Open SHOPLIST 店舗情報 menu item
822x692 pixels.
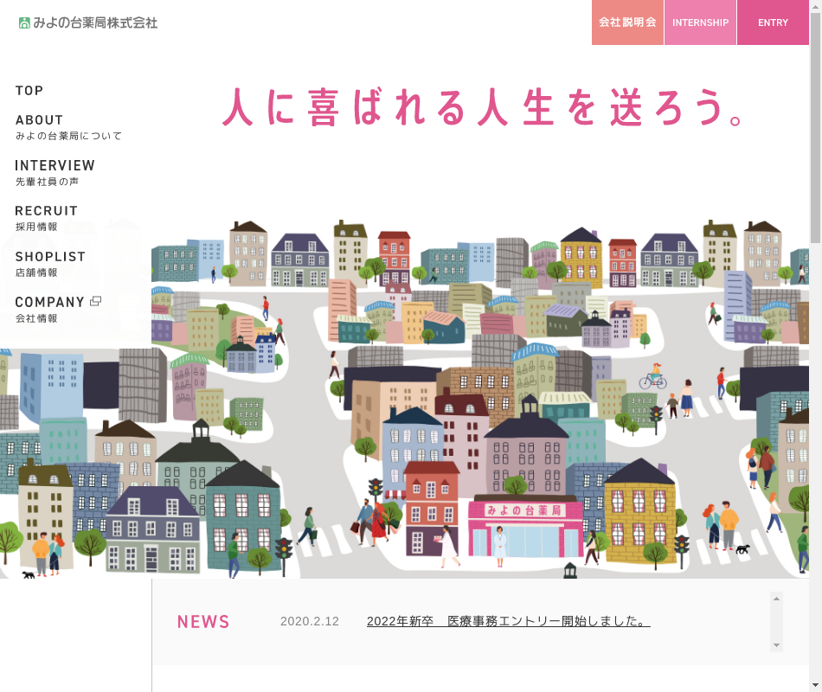pyautogui.click(x=50, y=264)
